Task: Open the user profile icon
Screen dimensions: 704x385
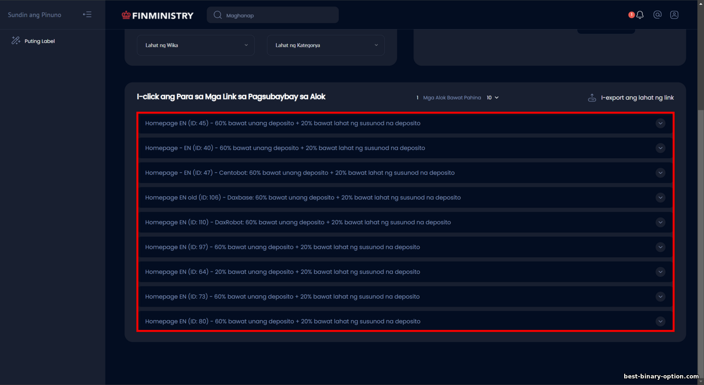Action: coord(674,15)
